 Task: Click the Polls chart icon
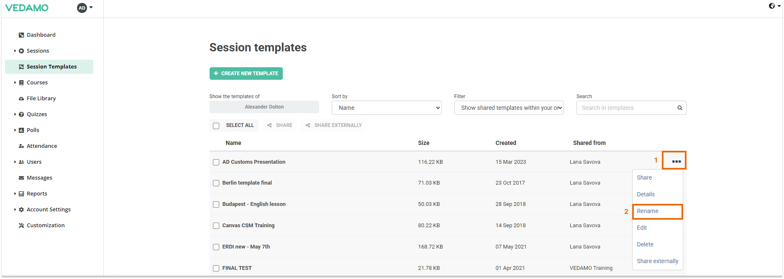(x=21, y=130)
